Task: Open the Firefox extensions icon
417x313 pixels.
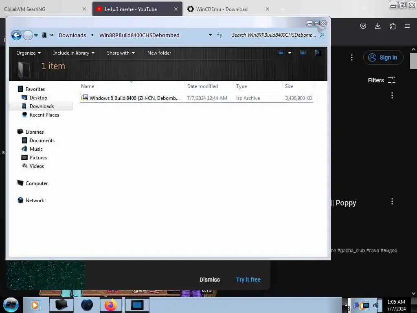Action: [393, 26]
